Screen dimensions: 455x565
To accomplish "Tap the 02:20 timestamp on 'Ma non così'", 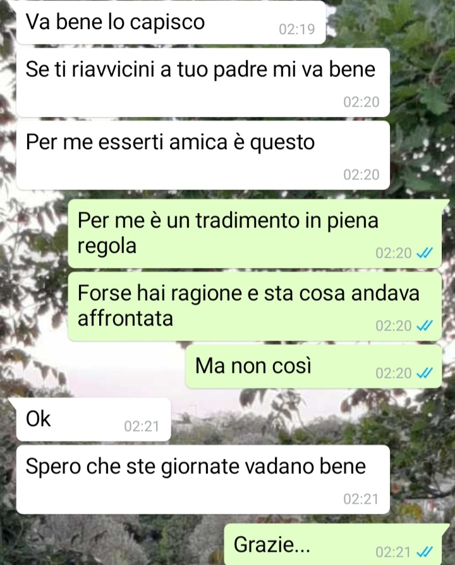I will click(394, 374).
